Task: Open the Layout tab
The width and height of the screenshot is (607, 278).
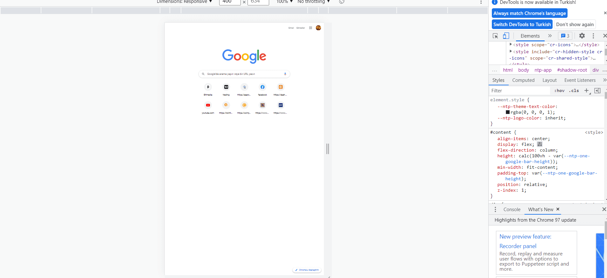Action: [549, 80]
